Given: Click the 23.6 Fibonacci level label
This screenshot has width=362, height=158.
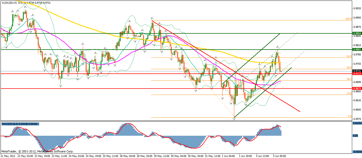Looking at the screenshot, I should pyautogui.click(x=349, y=93).
